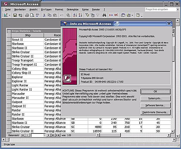Click the Database Window icon

point(123,15)
